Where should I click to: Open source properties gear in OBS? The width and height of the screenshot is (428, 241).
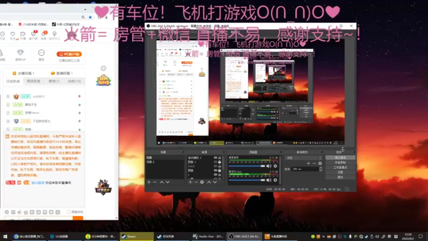tap(202, 182)
